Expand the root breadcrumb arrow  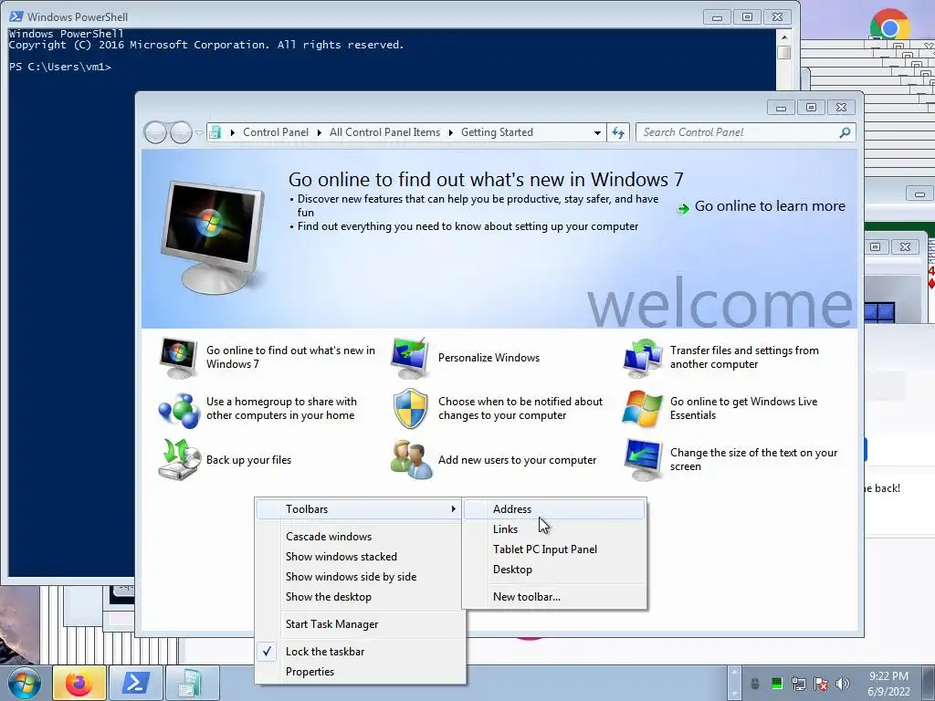click(233, 132)
